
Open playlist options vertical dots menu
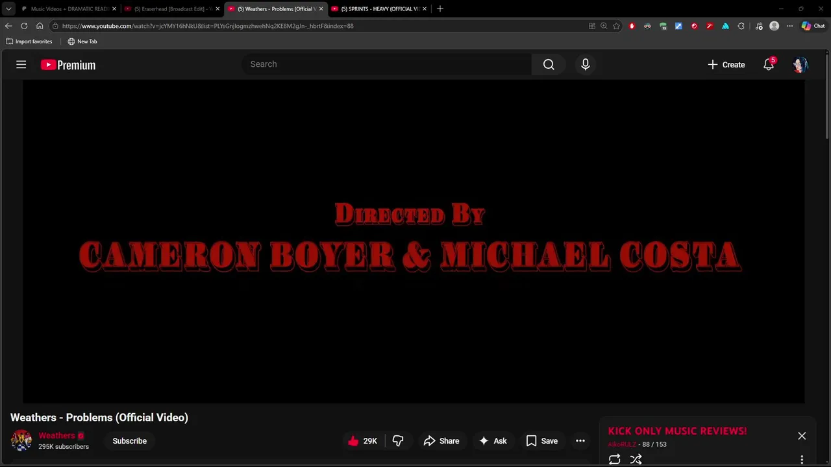(x=802, y=459)
